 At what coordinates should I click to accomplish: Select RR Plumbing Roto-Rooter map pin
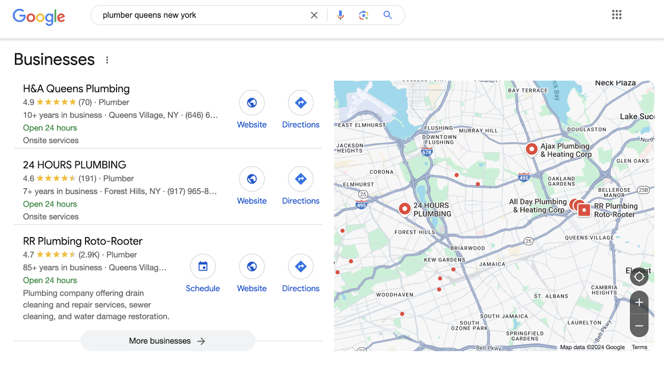(x=584, y=210)
